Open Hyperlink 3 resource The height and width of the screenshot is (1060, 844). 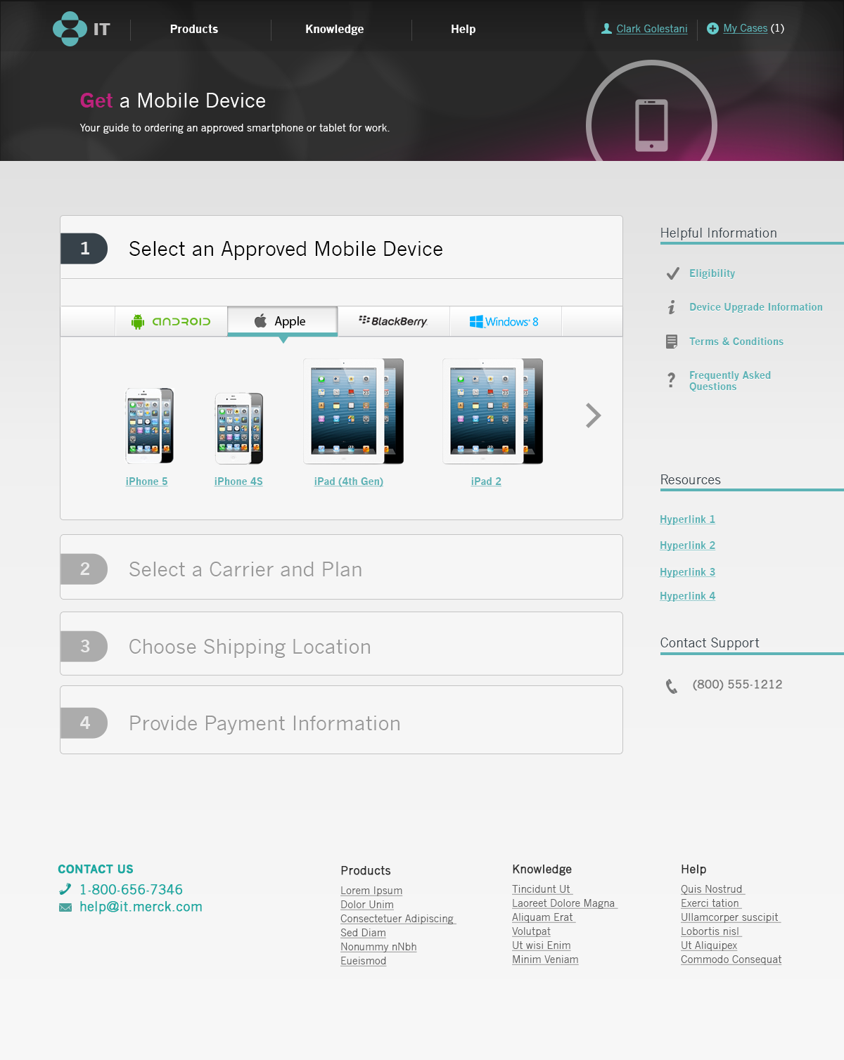click(x=687, y=572)
